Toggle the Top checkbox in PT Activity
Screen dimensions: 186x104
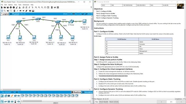tap(94, 102)
